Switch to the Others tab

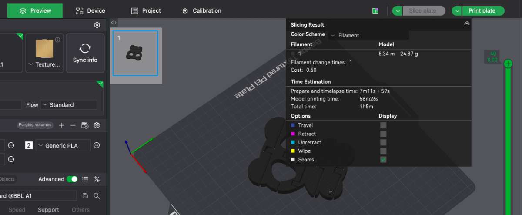pyautogui.click(x=80, y=210)
